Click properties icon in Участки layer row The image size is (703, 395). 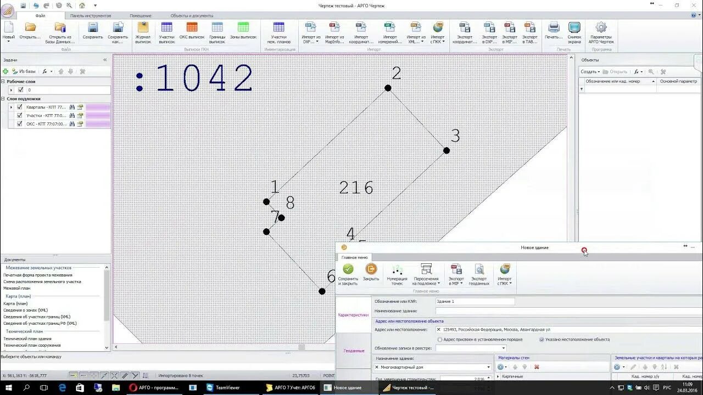(80, 116)
